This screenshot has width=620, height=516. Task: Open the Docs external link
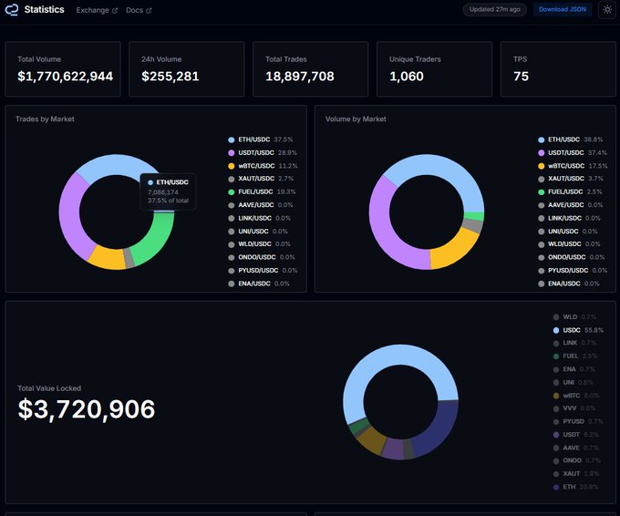point(139,10)
